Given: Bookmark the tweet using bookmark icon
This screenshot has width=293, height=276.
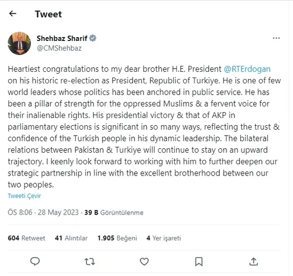Looking at the screenshot, I should point(199,261).
